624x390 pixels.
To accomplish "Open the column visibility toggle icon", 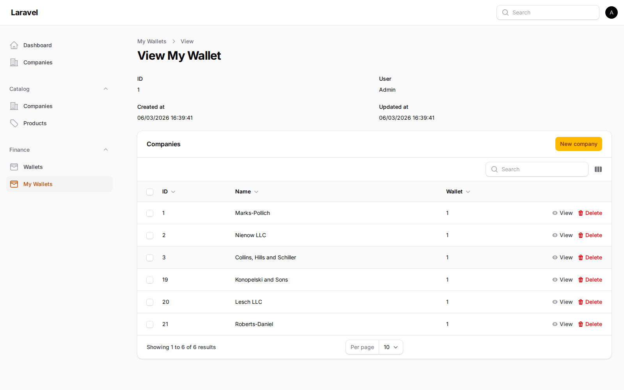I will pyautogui.click(x=598, y=169).
